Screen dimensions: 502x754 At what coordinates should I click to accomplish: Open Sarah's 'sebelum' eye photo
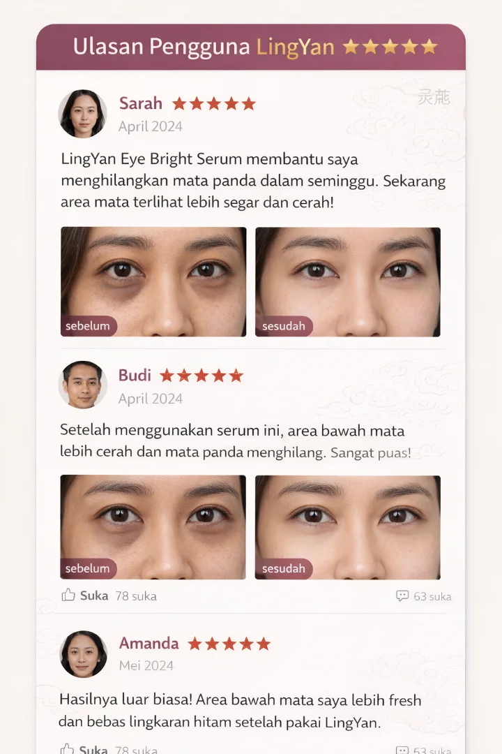coord(153,282)
